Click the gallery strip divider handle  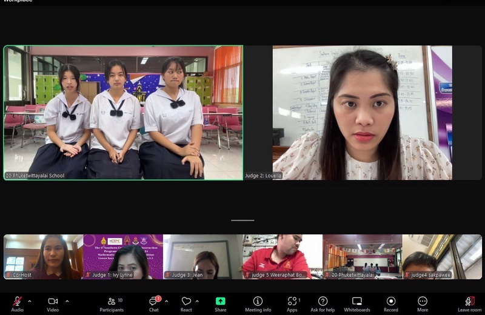[x=243, y=220]
